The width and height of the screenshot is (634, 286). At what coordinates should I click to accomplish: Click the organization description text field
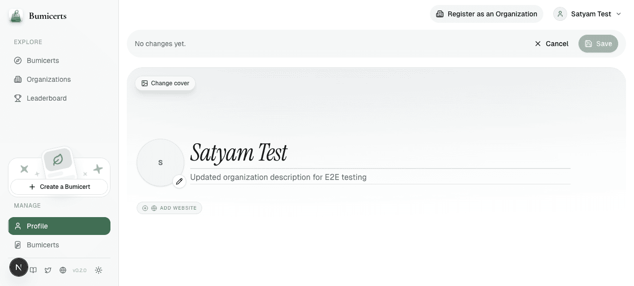coord(380,177)
